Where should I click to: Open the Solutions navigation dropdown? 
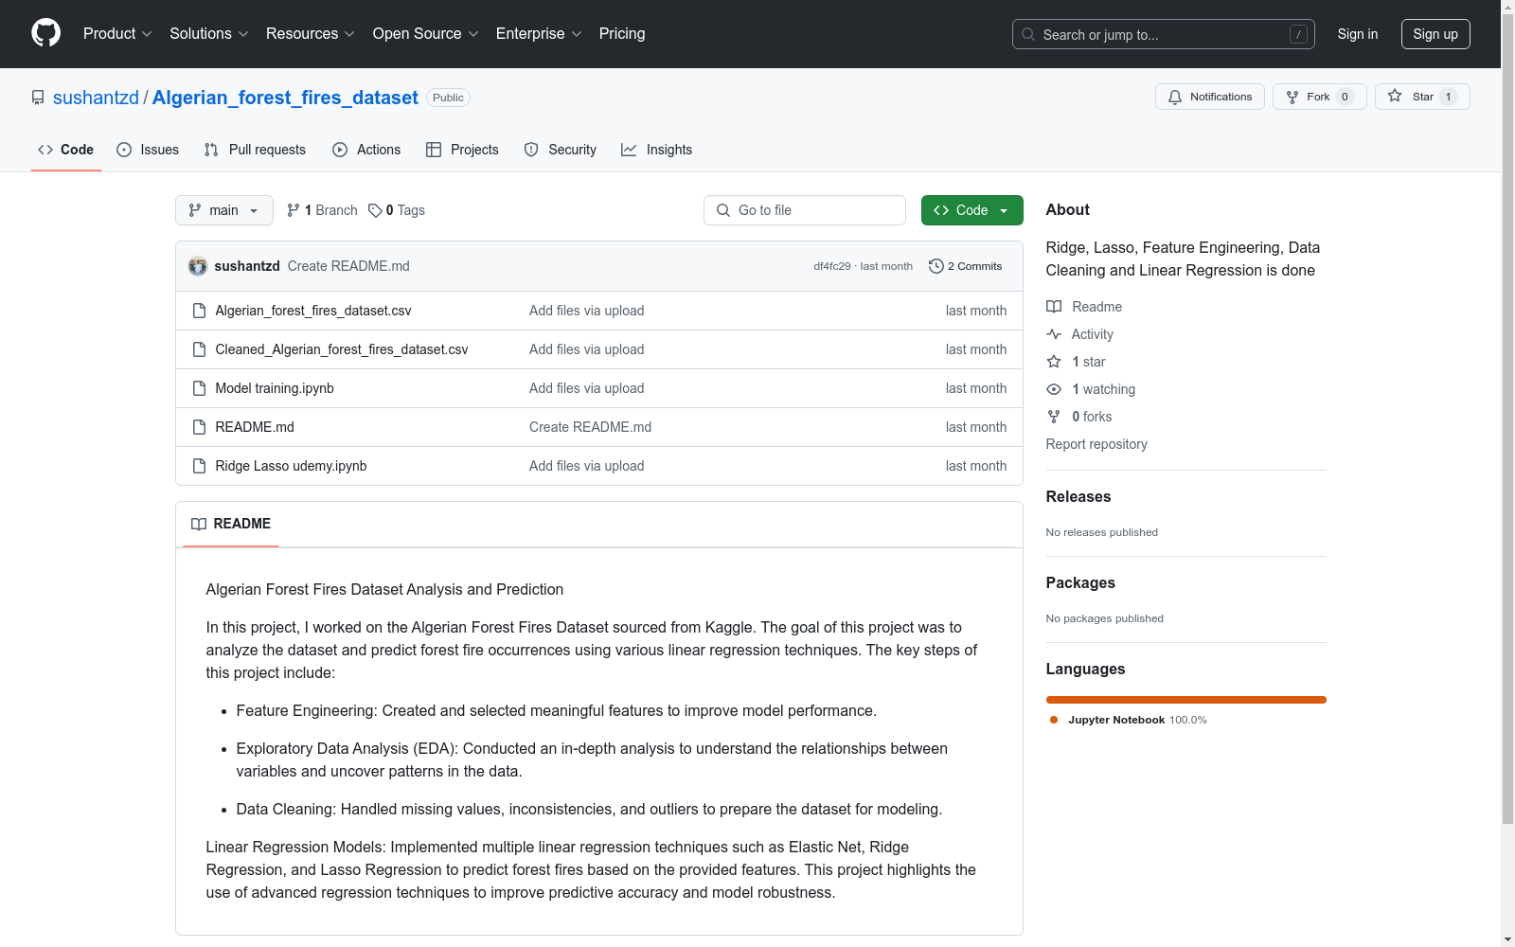coord(208,34)
